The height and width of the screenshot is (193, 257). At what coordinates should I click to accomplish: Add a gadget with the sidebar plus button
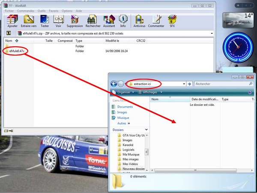pyautogui.click(x=238, y=6)
